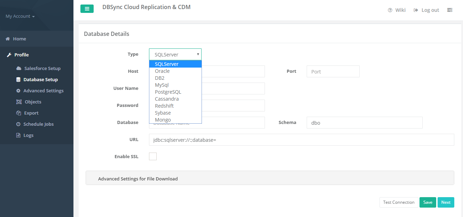463x217 pixels.
Task: Click the Export icon in sidebar
Action: (19, 113)
